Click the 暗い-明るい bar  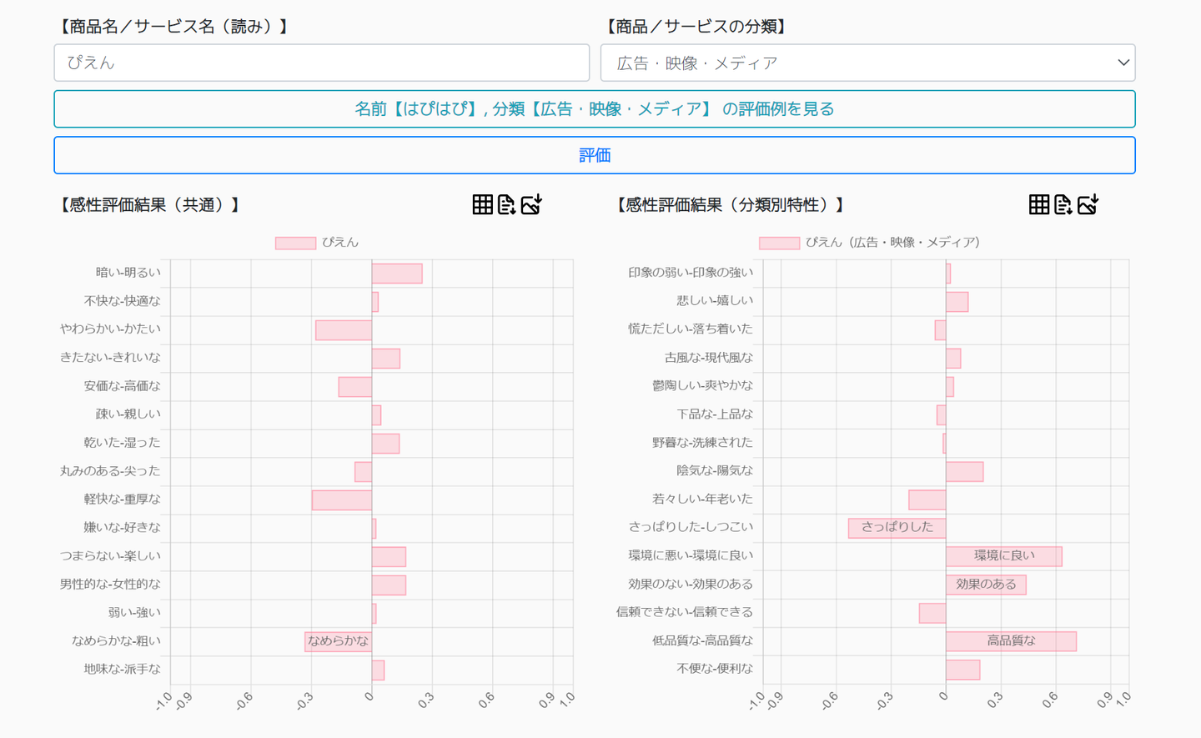tap(397, 274)
